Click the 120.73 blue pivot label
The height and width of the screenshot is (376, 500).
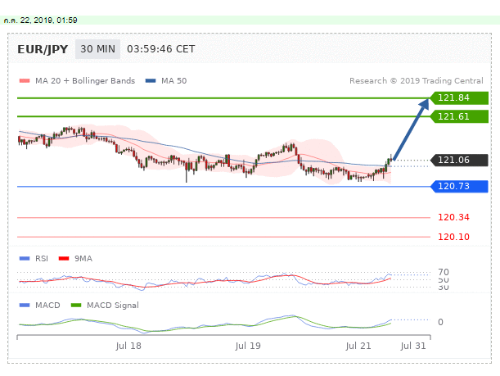tap(458, 187)
